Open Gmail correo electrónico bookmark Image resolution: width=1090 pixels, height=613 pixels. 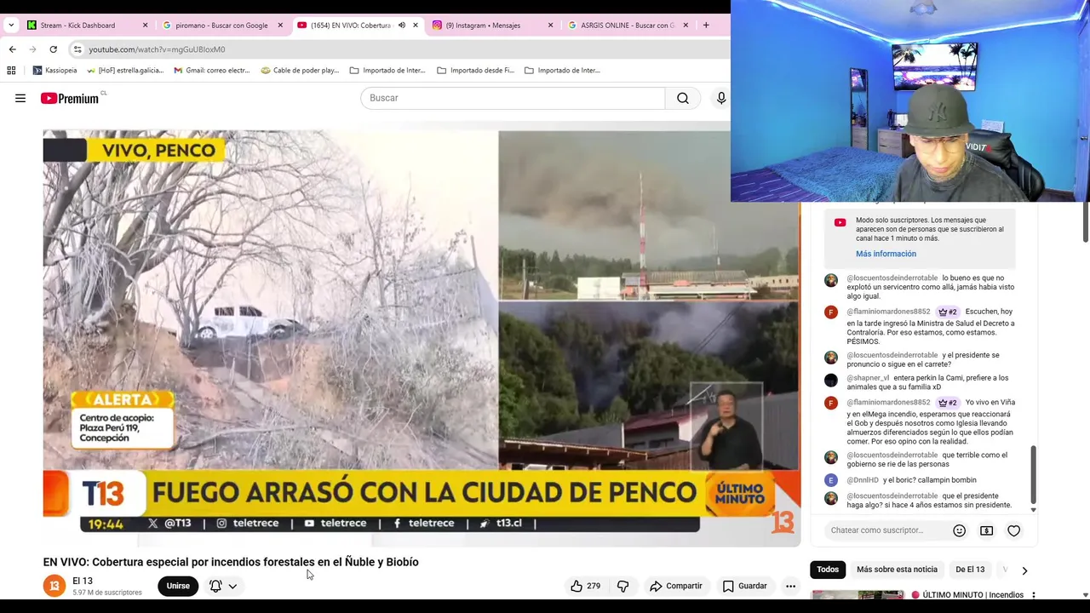click(212, 71)
